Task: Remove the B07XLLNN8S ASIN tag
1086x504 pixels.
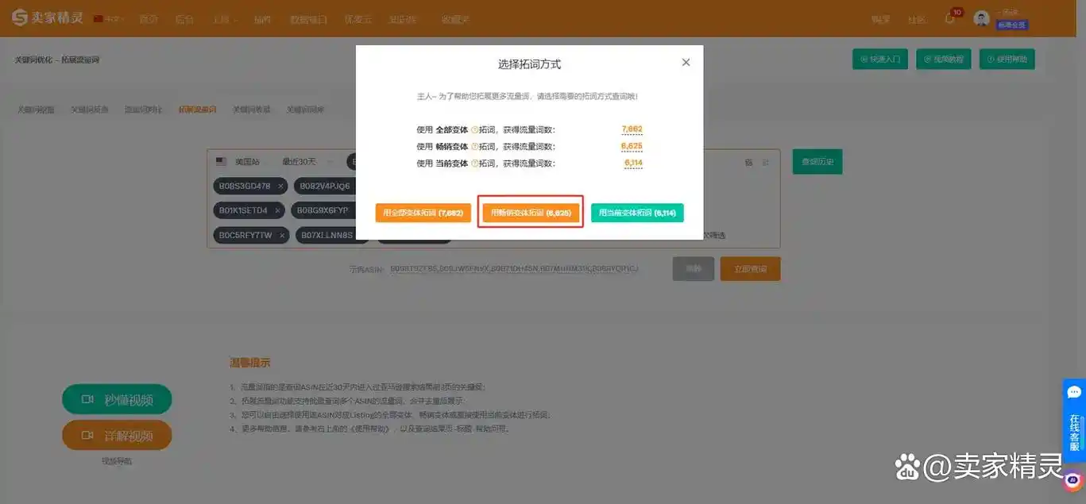Action: point(361,235)
